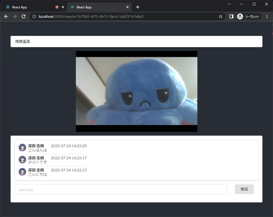Click the URL in the address bar
This screenshot has height=217, width=273.
(91, 16)
